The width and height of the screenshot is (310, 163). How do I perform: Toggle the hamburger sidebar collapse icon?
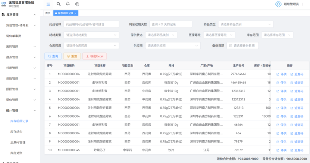click(48, 4)
